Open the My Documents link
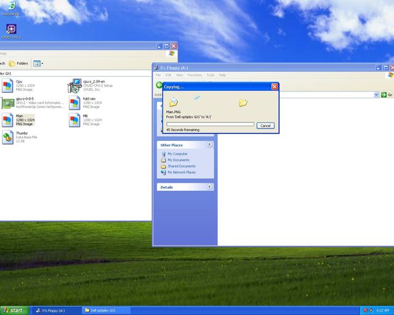The height and width of the screenshot is (315, 394). [x=179, y=160]
